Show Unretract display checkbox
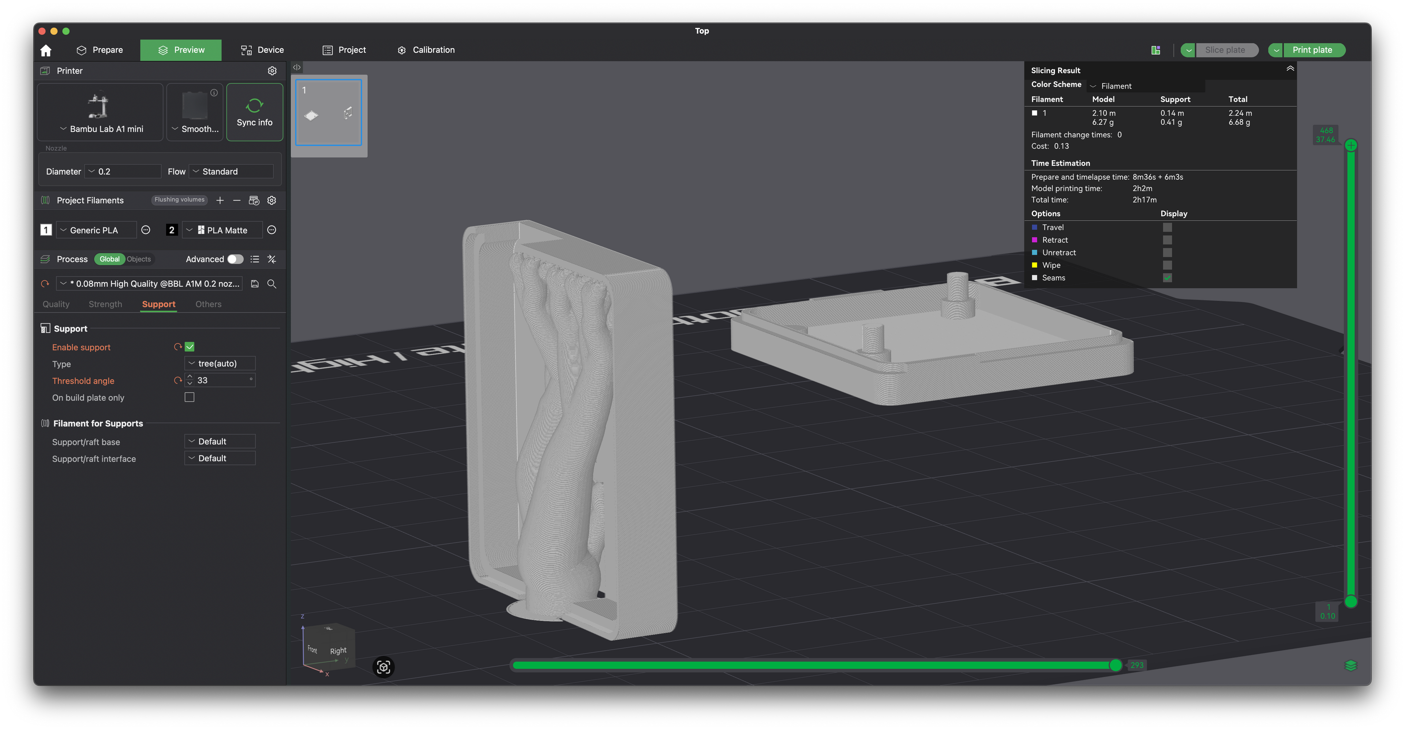The width and height of the screenshot is (1405, 730). 1167,252
